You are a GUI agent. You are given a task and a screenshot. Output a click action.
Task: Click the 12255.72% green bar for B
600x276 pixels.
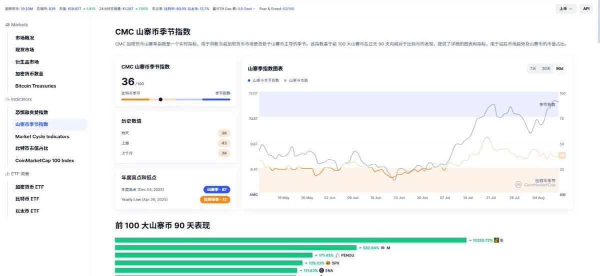[290, 241]
